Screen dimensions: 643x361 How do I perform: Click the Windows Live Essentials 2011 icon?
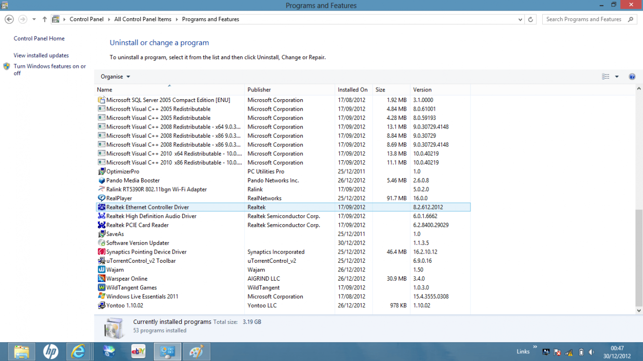coord(101,297)
